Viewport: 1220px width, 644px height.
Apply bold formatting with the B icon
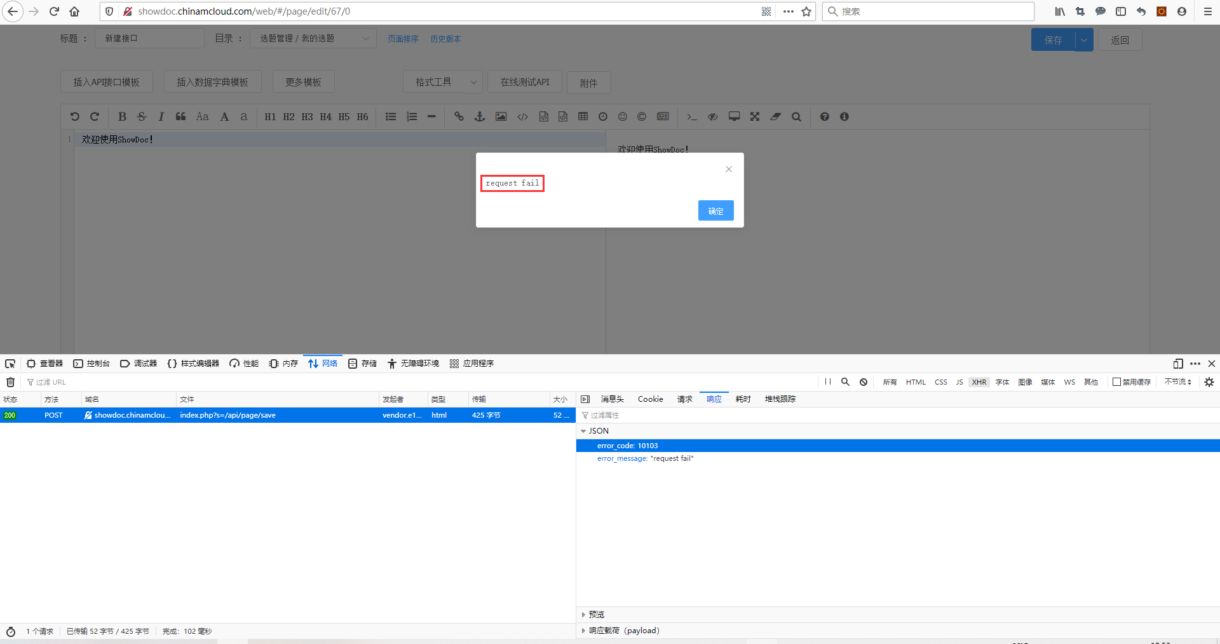point(122,116)
